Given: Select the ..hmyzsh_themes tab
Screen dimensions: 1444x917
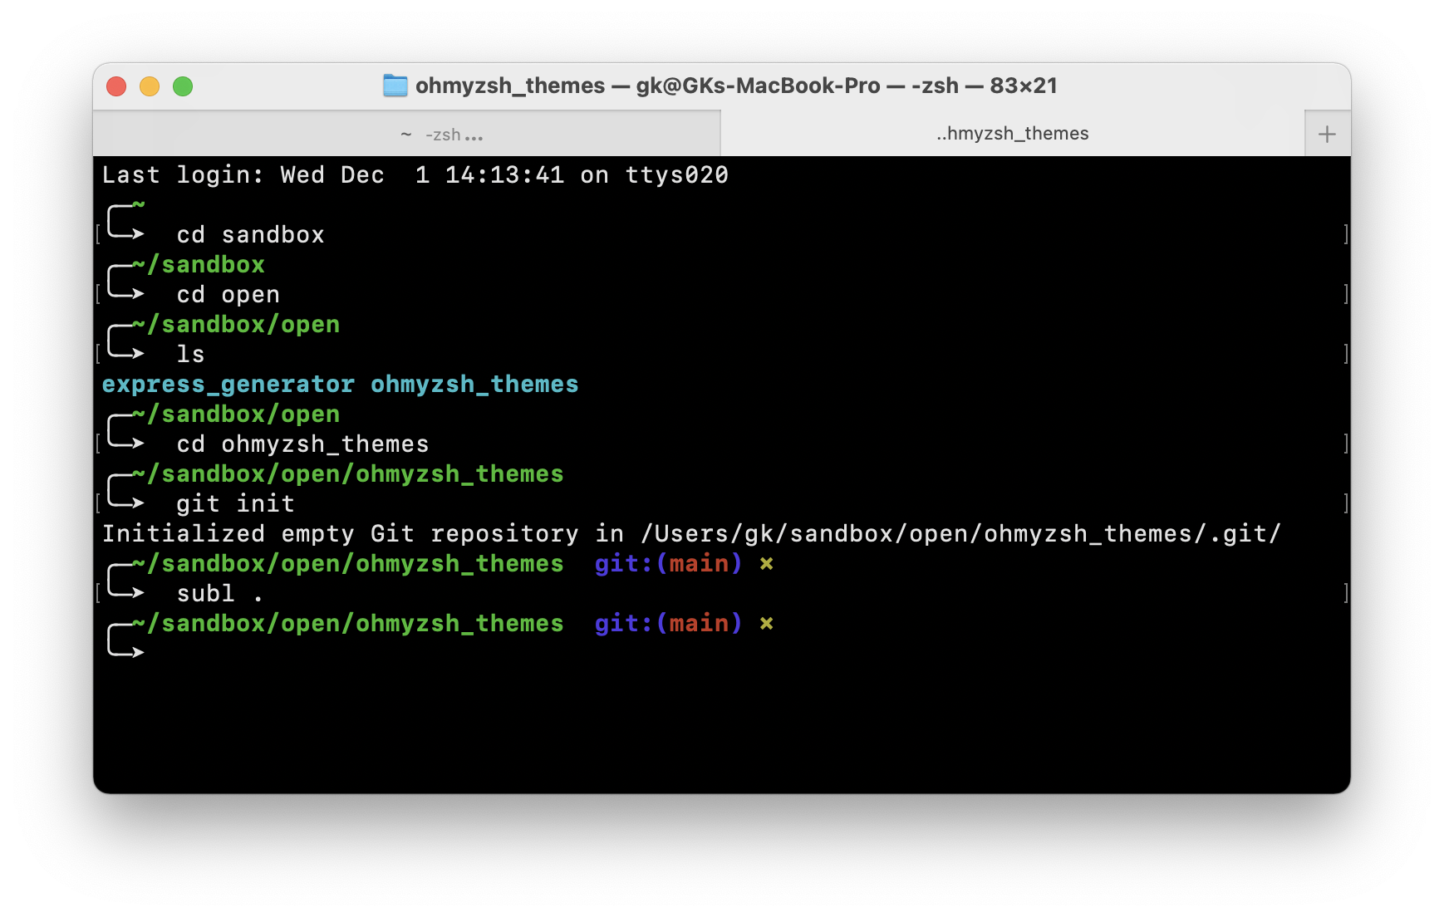Looking at the screenshot, I should (1012, 134).
